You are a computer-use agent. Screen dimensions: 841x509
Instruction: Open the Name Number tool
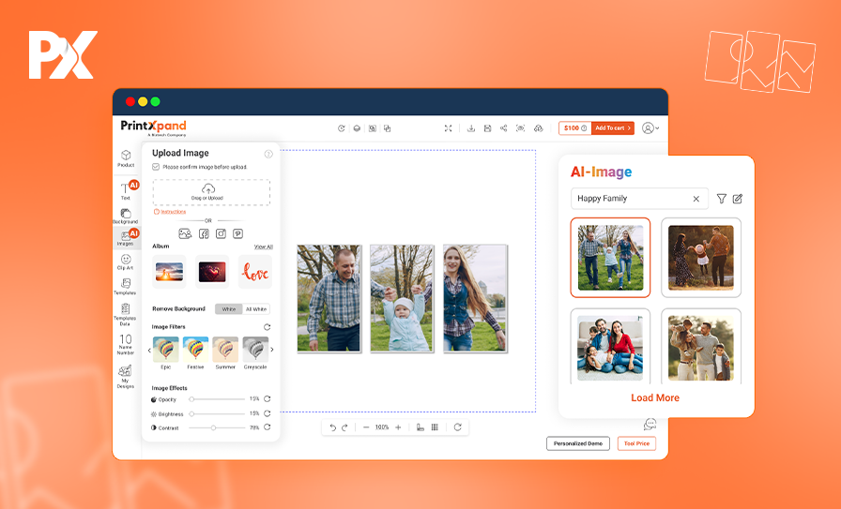click(x=126, y=345)
